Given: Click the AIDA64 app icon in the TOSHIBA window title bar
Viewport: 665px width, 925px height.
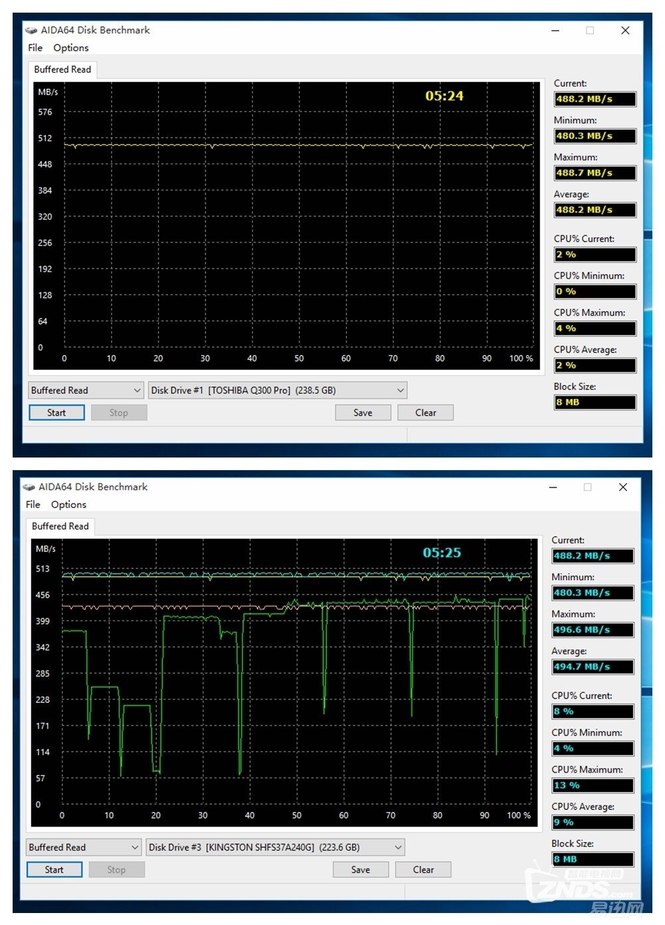Looking at the screenshot, I should coord(31,30).
